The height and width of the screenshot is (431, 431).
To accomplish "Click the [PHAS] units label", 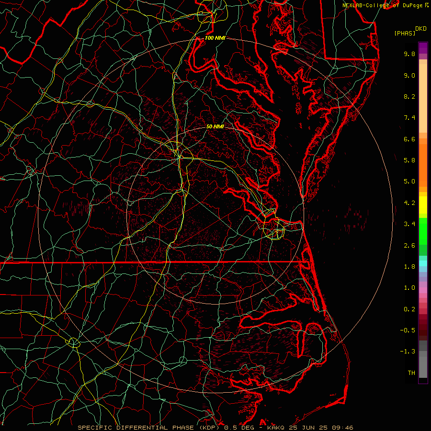I will (x=405, y=33).
